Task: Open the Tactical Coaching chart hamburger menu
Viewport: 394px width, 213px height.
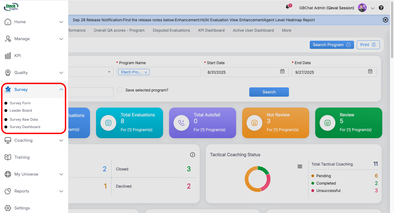Action: [x=300, y=166]
